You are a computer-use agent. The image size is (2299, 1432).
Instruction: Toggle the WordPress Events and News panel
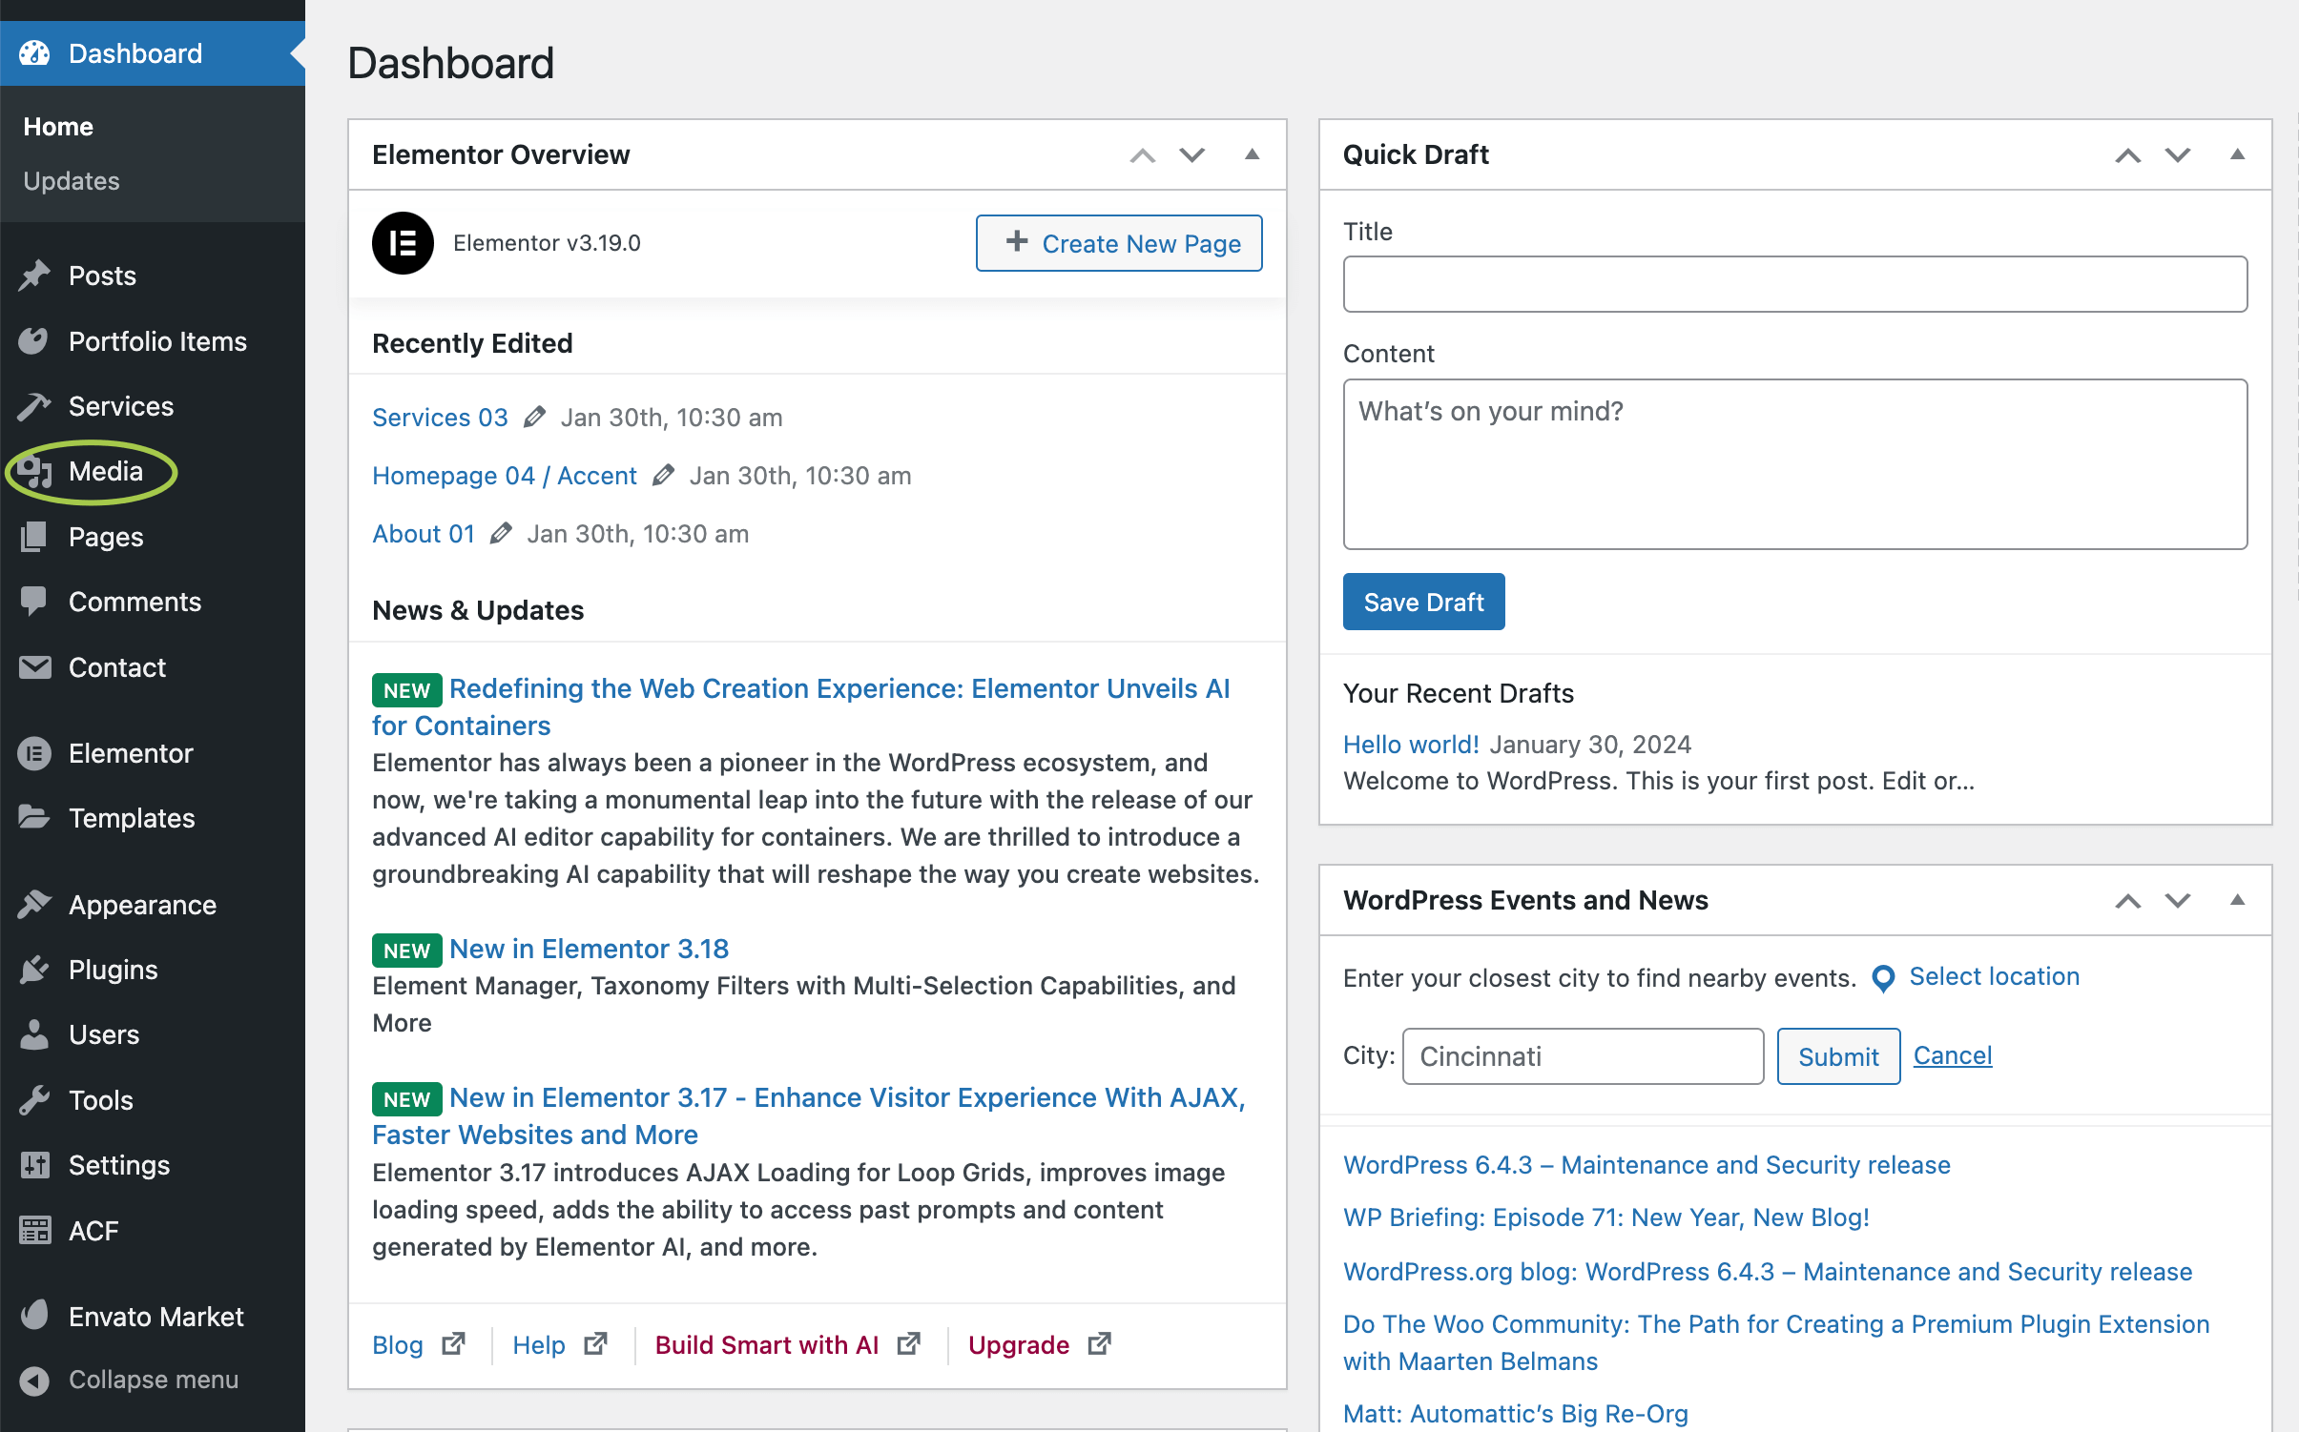[2237, 900]
